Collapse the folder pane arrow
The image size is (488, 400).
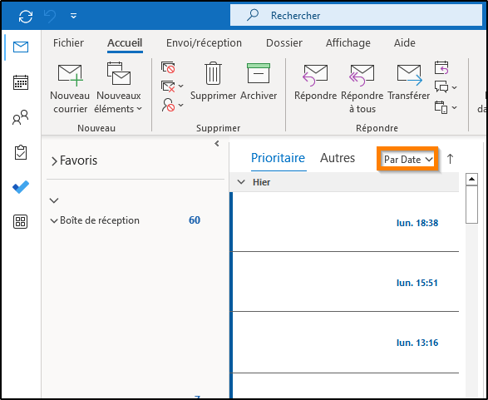click(x=217, y=144)
